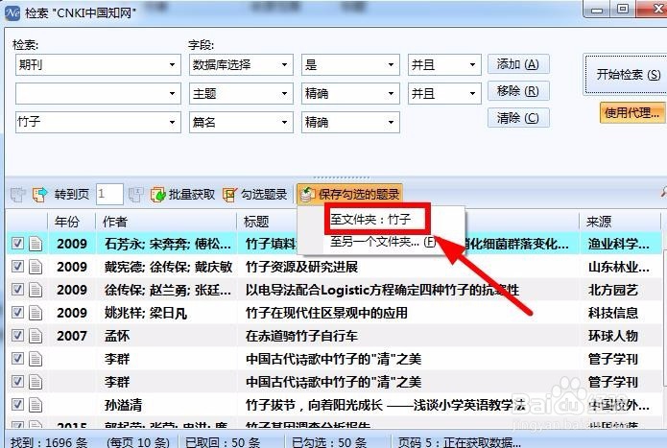
Task: Click the 转到页 page number input
Action: point(109,194)
